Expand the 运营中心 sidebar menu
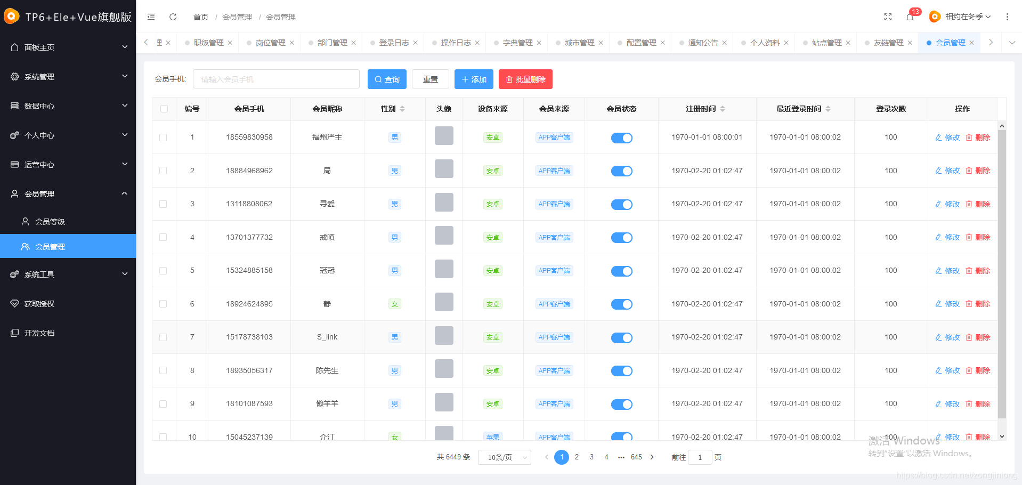The height and width of the screenshot is (485, 1022). pyautogui.click(x=68, y=165)
